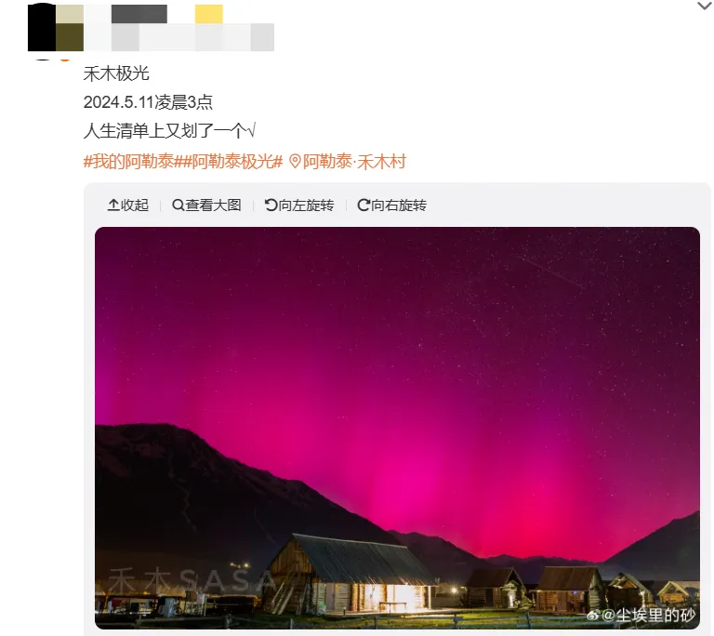The width and height of the screenshot is (714, 636).
Task: Click the location pin icon
Action: [x=295, y=161]
